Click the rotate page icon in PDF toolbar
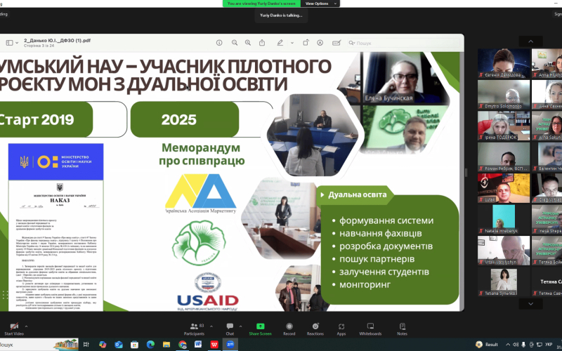Screen dimensions: 562x351 pyautogui.click(x=306, y=43)
